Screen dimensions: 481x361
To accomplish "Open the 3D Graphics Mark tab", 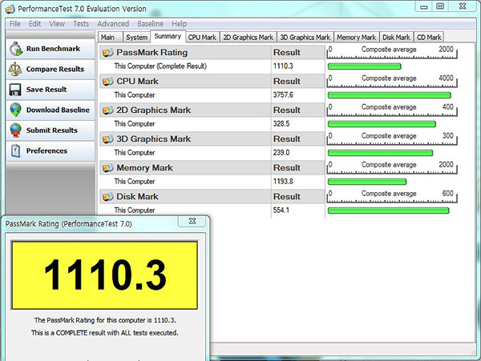I will click(x=305, y=38).
